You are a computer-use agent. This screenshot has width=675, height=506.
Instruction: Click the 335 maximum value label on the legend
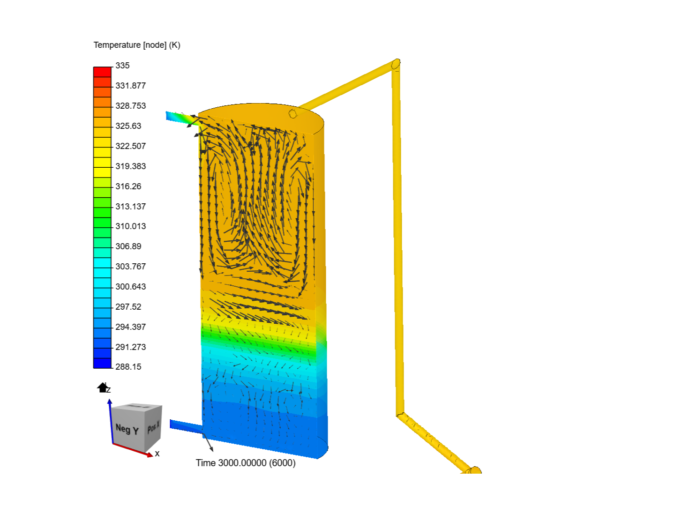(122, 65)
